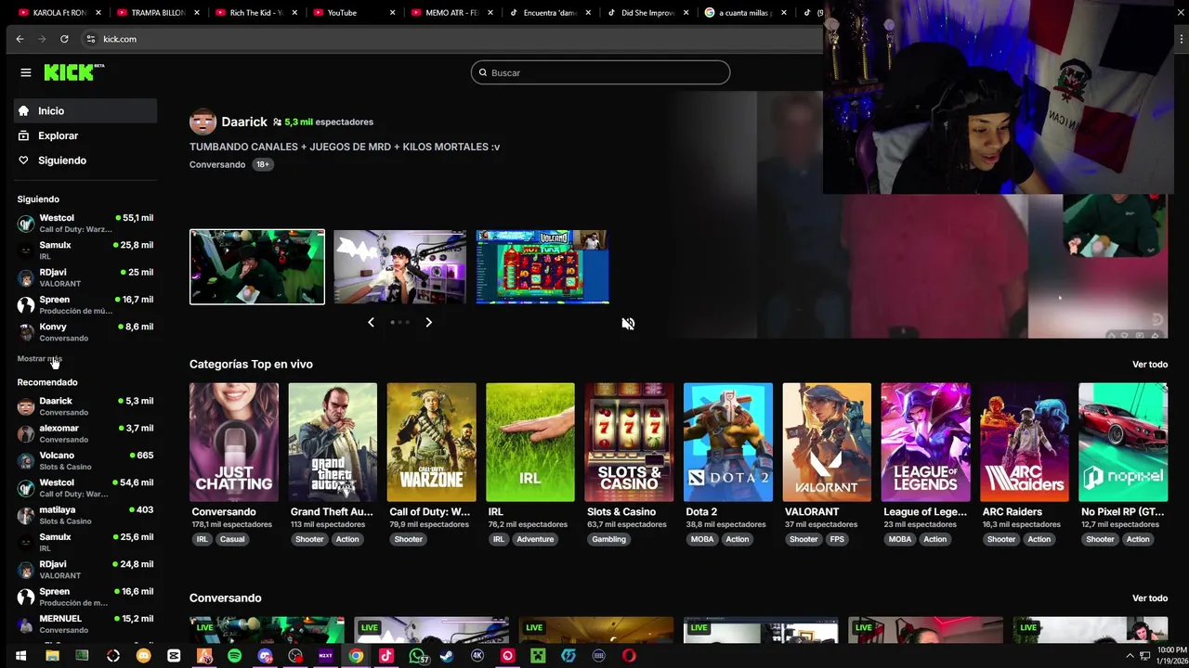Reload the page in Chrome
Viewport: 1189px width, 668px height.
click(64, 39)
